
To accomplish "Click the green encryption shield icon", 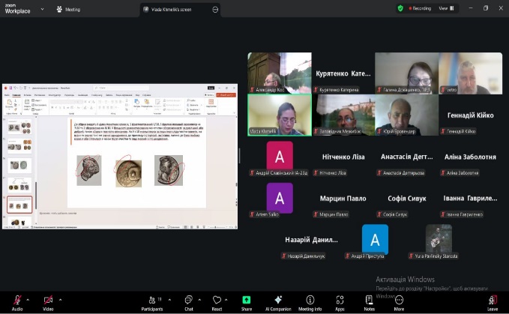I will 400,8.
